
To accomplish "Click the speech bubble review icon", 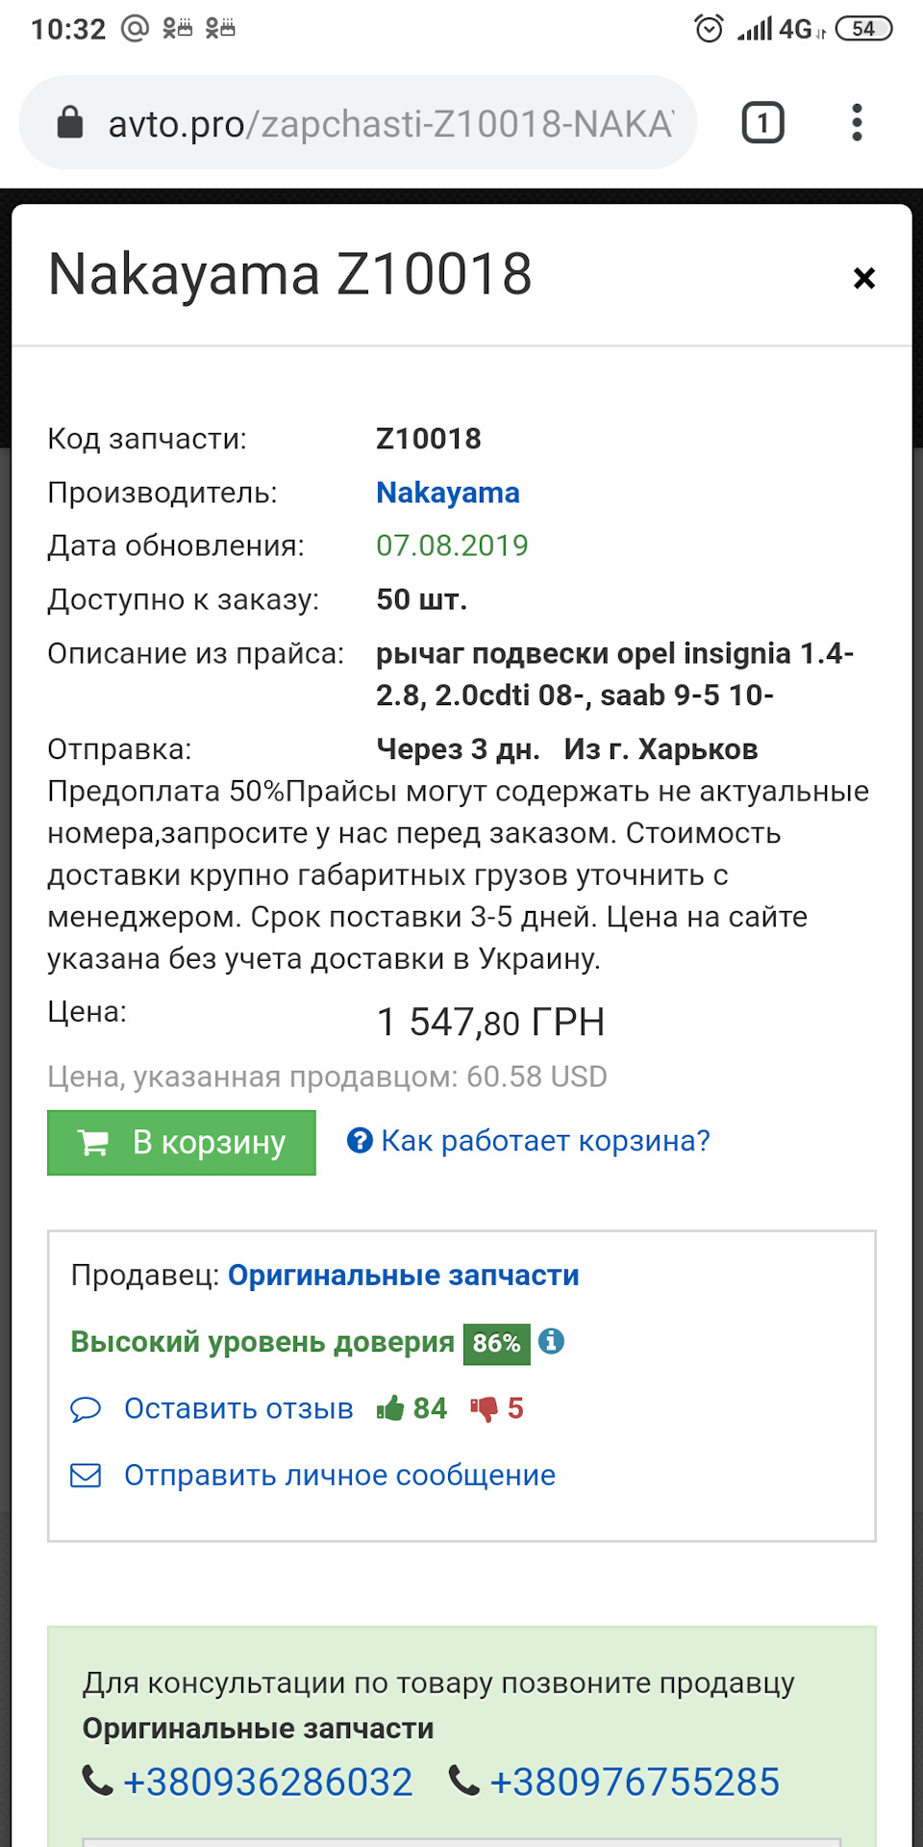I will 86,1409.
